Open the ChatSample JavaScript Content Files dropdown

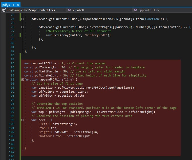click(x=65, y=10)
